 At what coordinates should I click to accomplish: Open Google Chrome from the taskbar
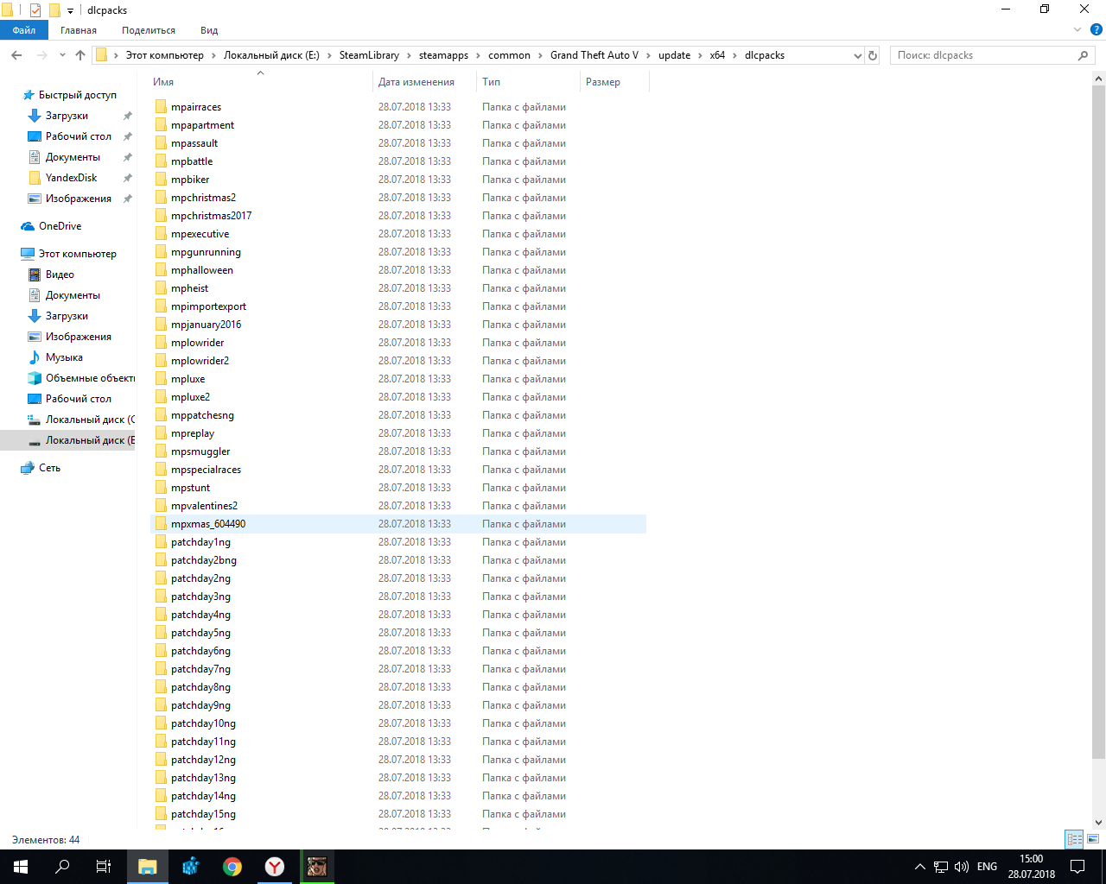tap(232, 867)
